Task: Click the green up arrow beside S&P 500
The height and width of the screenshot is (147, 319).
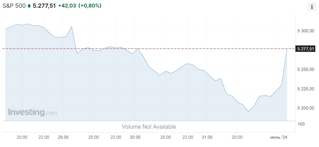Action: coord(29,6)
